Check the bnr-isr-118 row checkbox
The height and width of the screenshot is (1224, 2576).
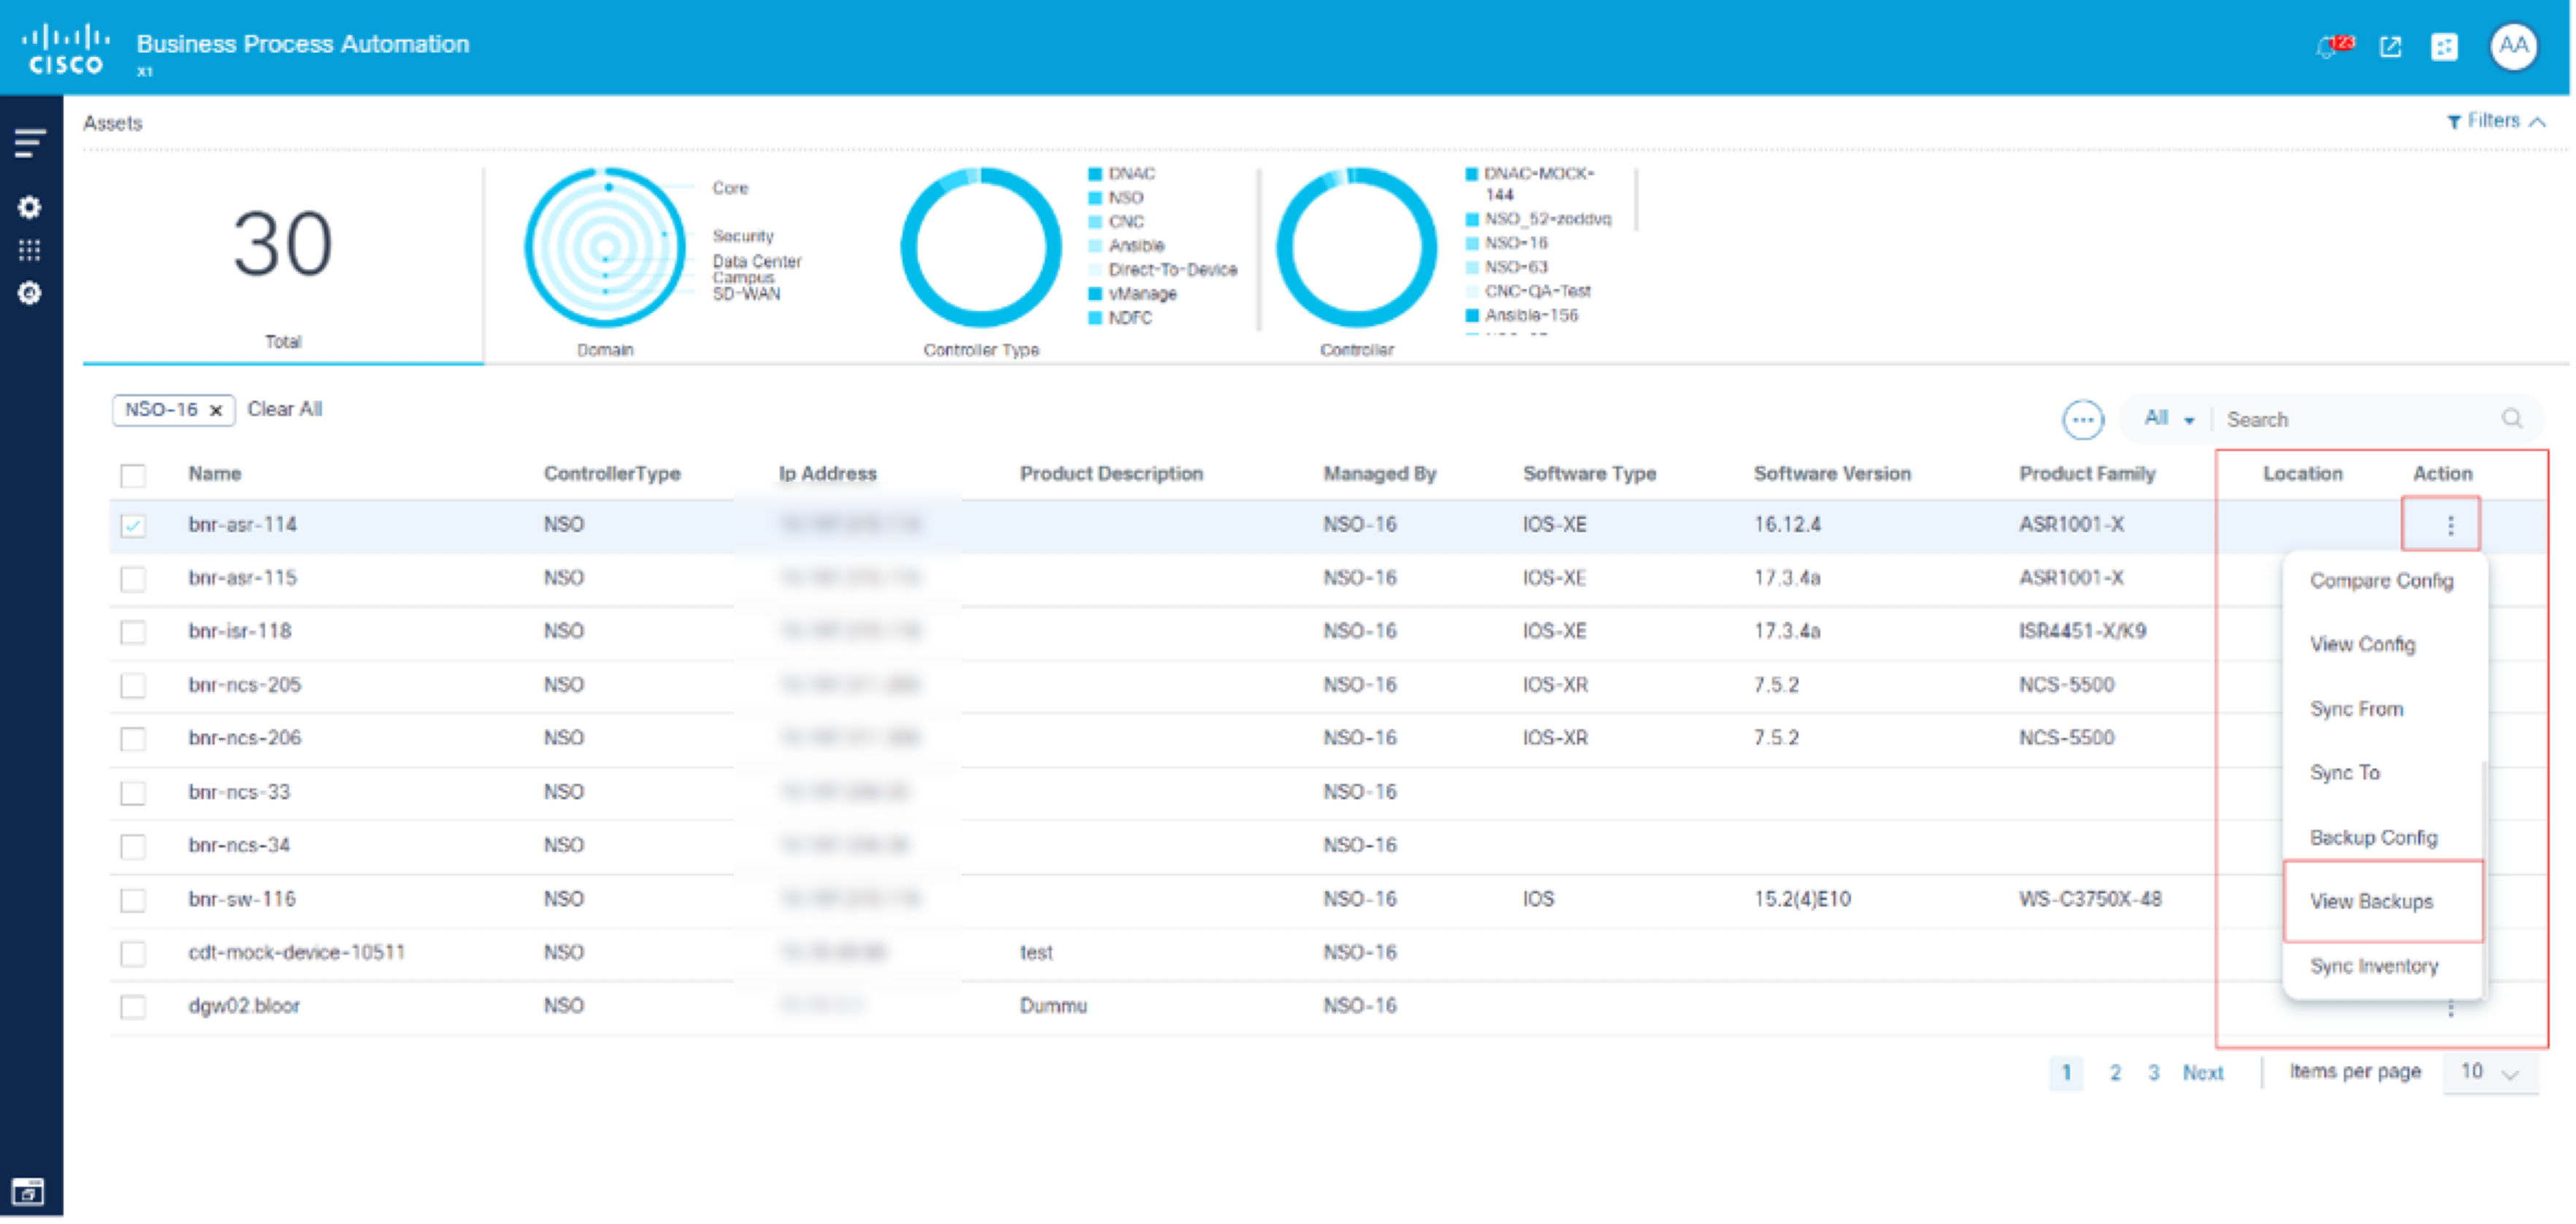click(133, 632)
